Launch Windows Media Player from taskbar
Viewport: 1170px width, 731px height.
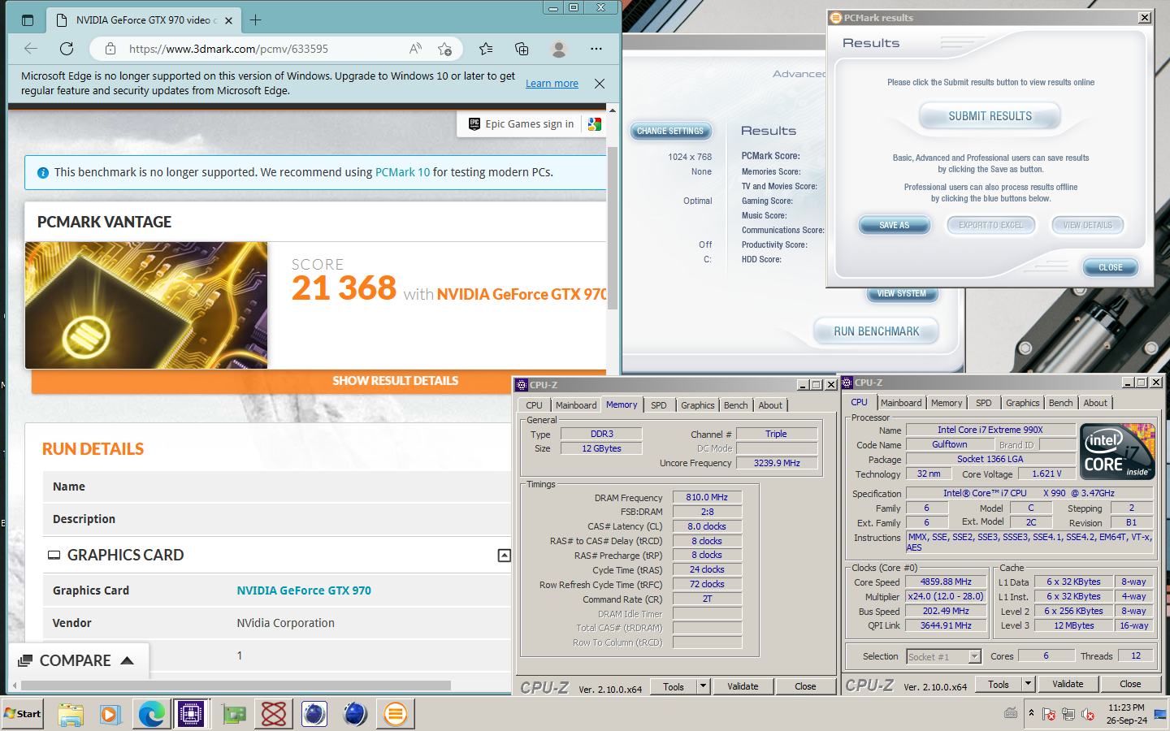(x=110, y=714)
